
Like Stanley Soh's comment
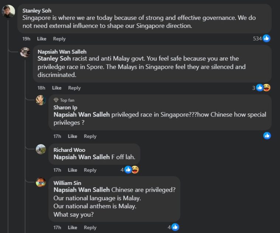click(42, 39)
